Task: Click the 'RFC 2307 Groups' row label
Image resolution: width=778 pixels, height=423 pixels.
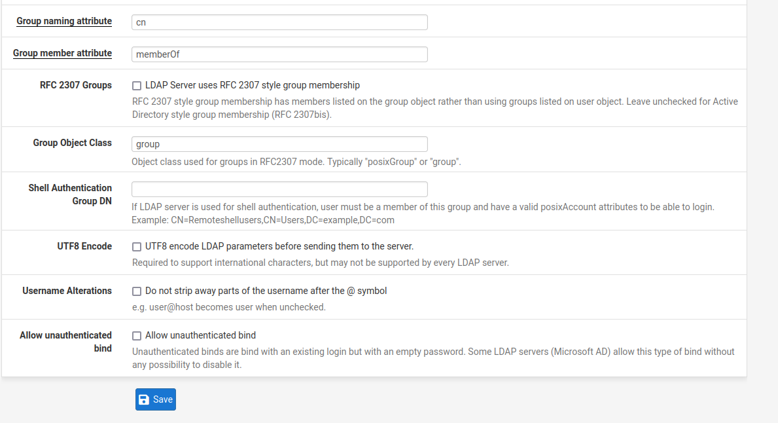Action: (76, 85)
